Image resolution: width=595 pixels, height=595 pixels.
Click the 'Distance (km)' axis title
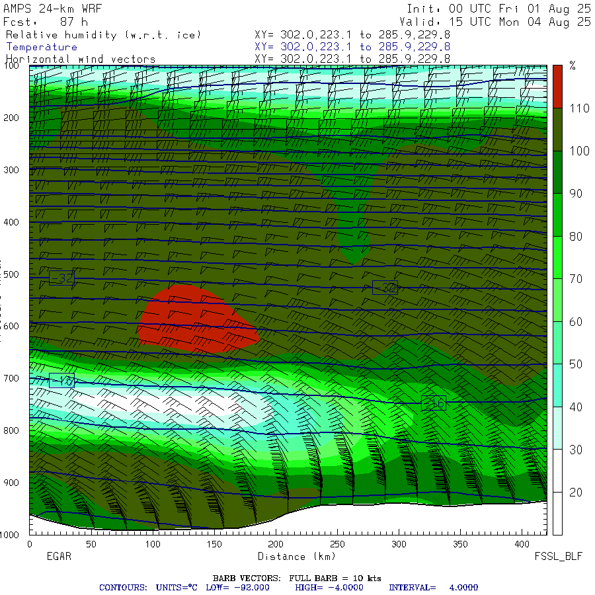point(297,557)
